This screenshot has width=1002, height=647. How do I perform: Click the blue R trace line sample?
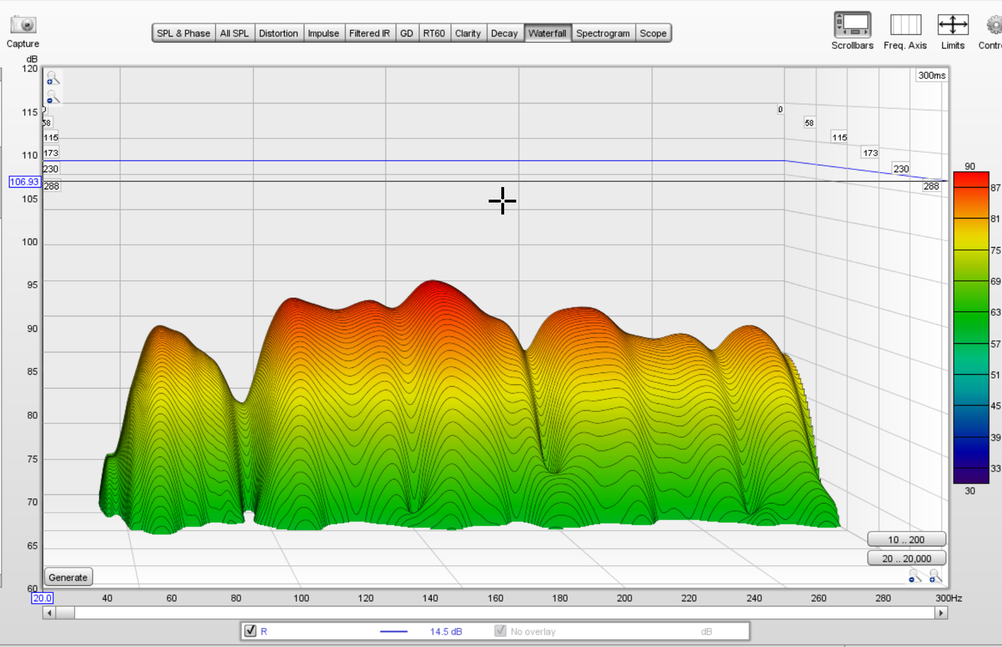tap(394, 632)
